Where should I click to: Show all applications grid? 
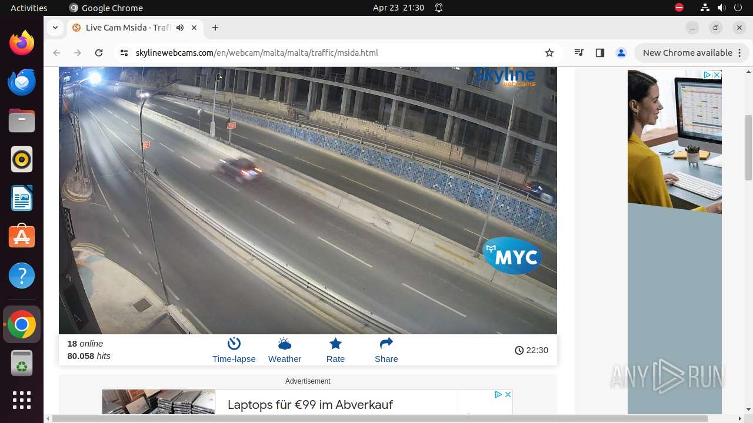(x=22, y=400)
